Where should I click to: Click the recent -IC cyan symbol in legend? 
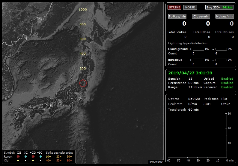tap(26, 157)
